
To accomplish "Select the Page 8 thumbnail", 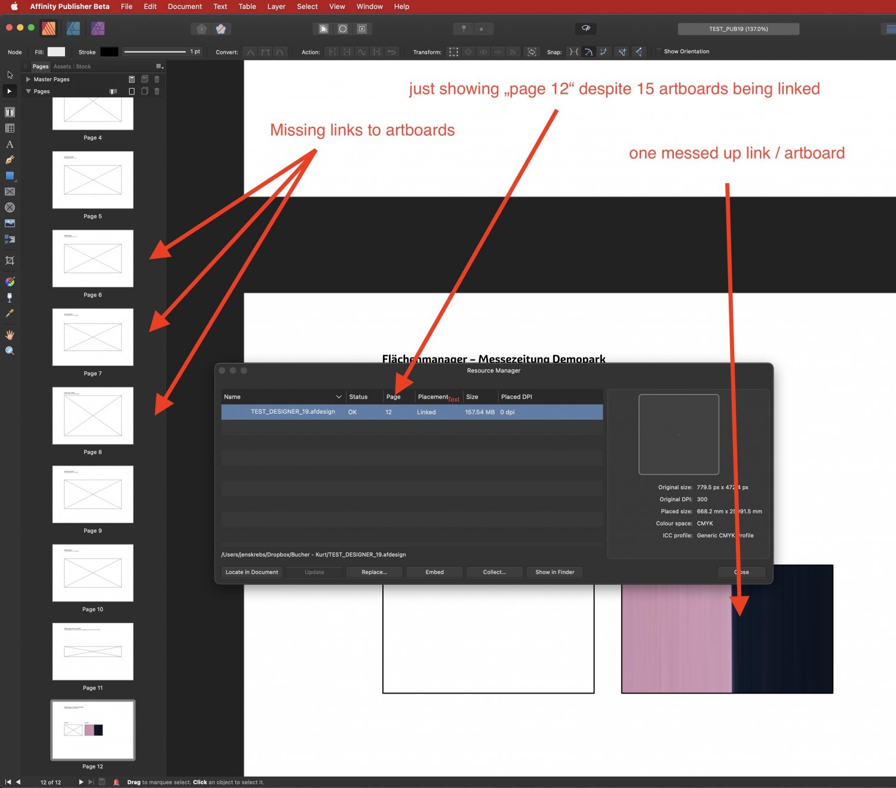I will tap(93, 416).
